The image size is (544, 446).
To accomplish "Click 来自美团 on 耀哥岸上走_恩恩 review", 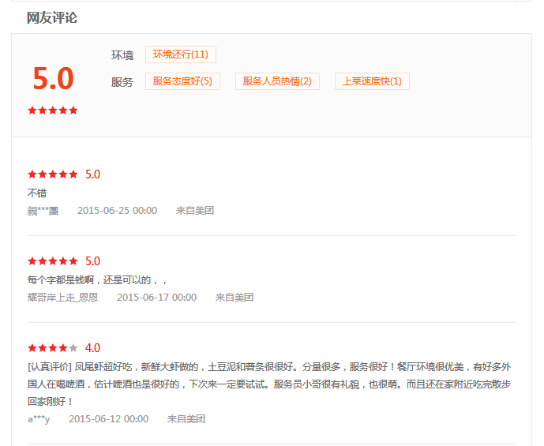I will 234,298.
